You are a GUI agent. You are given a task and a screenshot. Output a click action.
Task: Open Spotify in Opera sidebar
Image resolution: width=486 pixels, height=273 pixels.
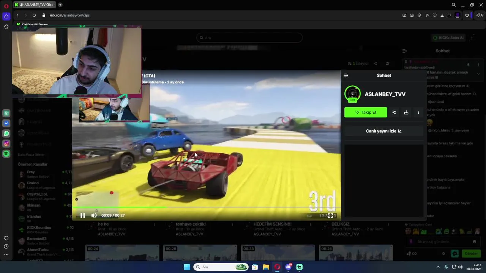tap(6, 154)
